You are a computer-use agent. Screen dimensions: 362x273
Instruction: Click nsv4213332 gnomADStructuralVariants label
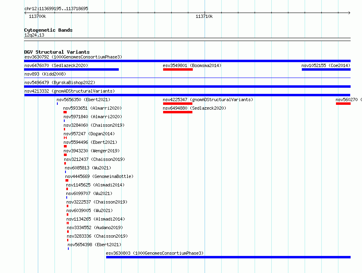[x=70, y=91]
